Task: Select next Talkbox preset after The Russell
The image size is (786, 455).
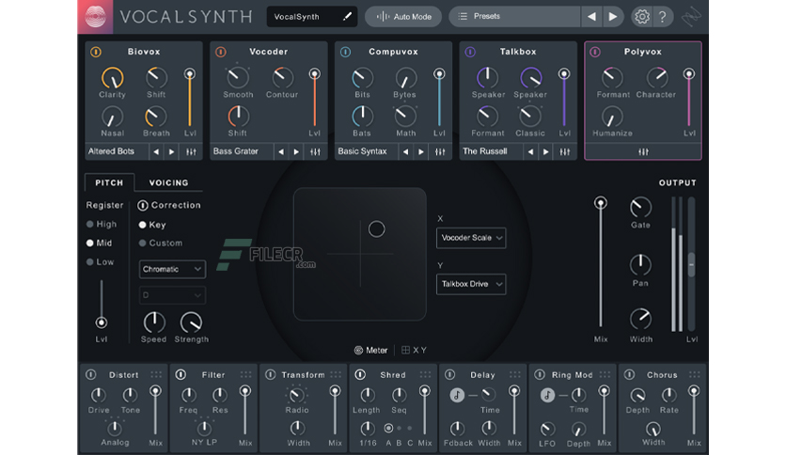Action: click(546, 151)
